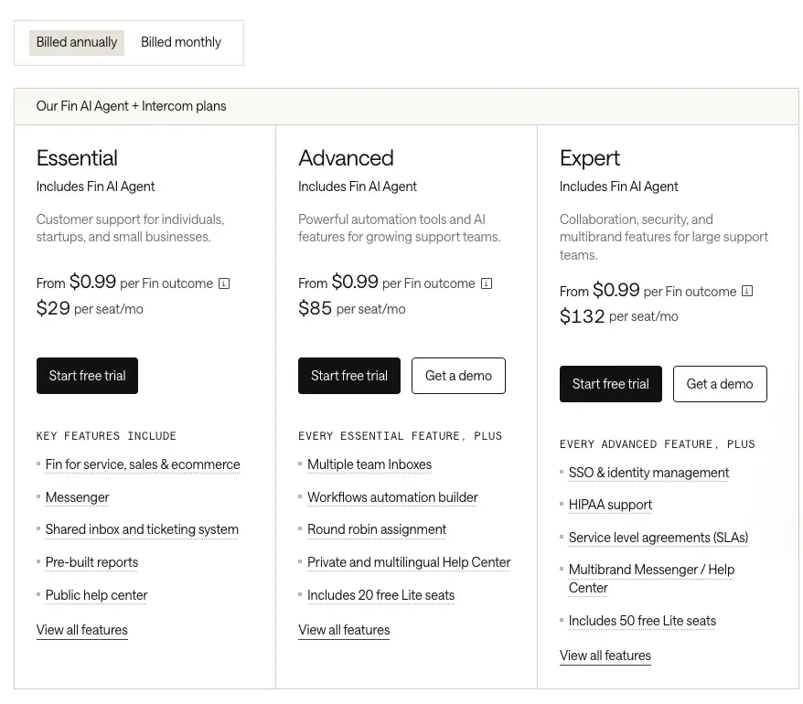This screenshot has height=704, width=803.
Task: Click the '$132' per seat price
Action: click(582, 316)
